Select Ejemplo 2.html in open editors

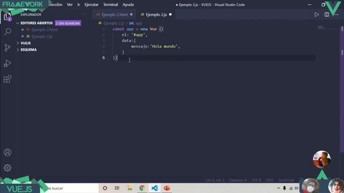tap(45, 29)
